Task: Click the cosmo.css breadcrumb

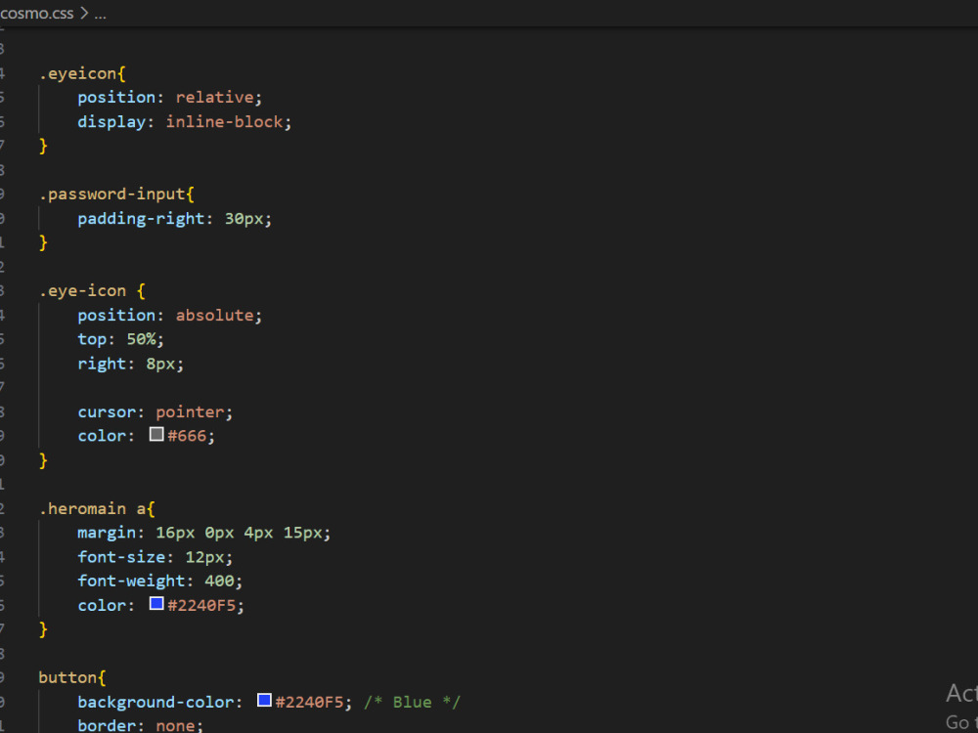Action: [37, 13]
